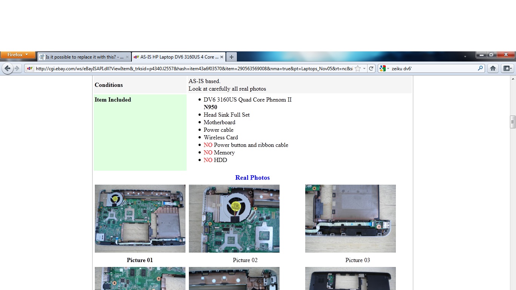Click the 'Picture 01' caption
This screenshot has height=290, width=516.
pyautogui.click(x=140, y=260)
